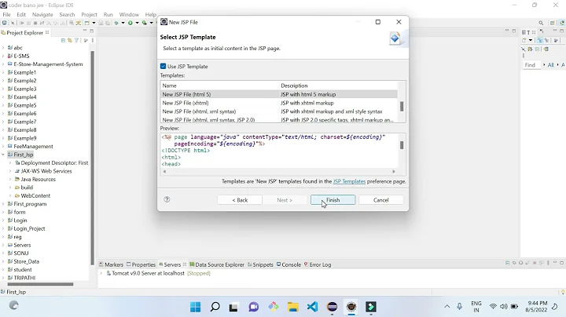The height and width of the screenshot is (317, 566).
Task: Open the Run toolbar button dropdown arrow
Action: [137, 23]
